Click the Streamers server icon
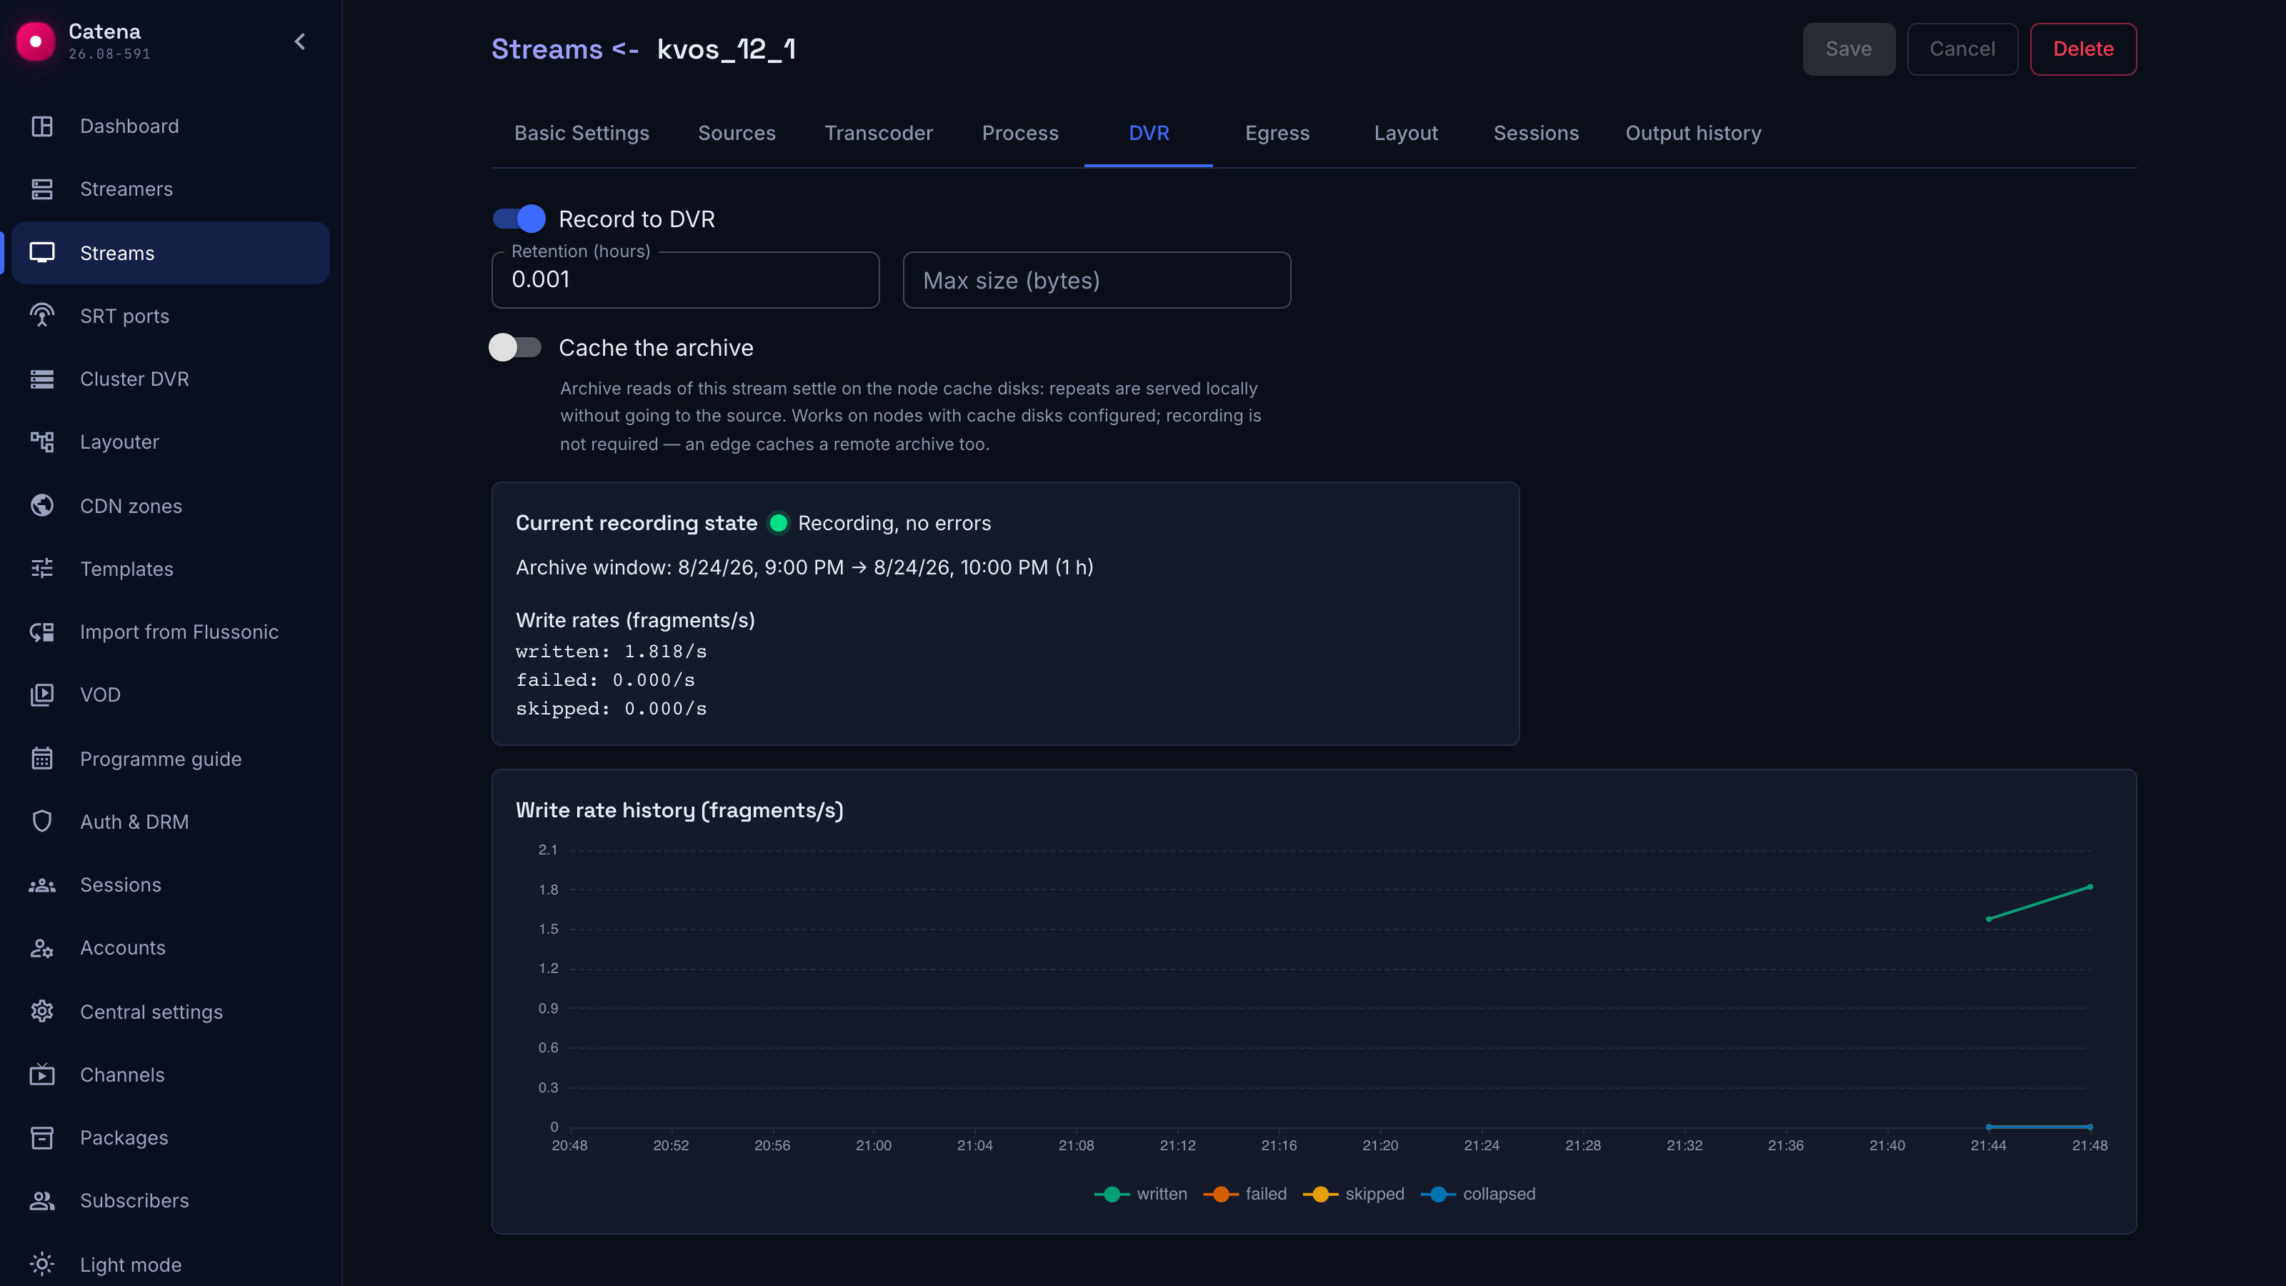The width and height of the screenshot is (2286, 1286). pos(41,189)
